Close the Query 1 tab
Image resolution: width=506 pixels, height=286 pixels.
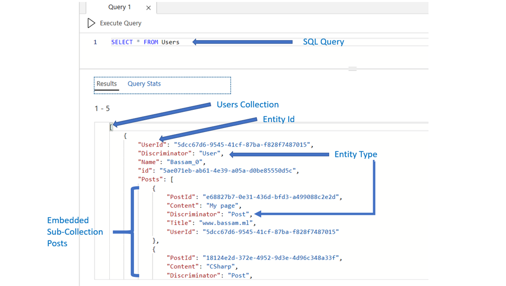pos(149,8)
